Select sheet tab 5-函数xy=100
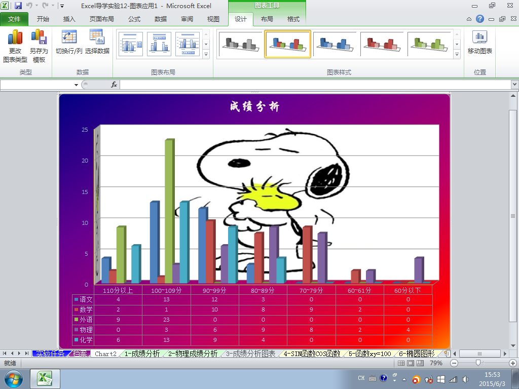The height and width of the screenshot is (389, 519). pyautogui.click(x=369, y=354)
